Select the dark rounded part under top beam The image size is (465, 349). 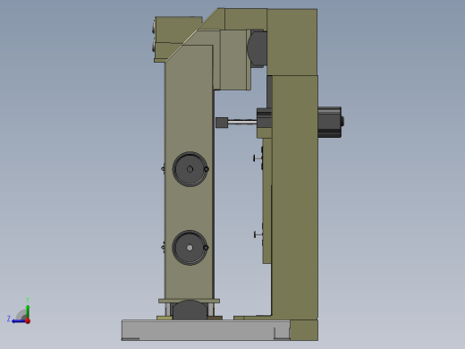pos(257,48)
